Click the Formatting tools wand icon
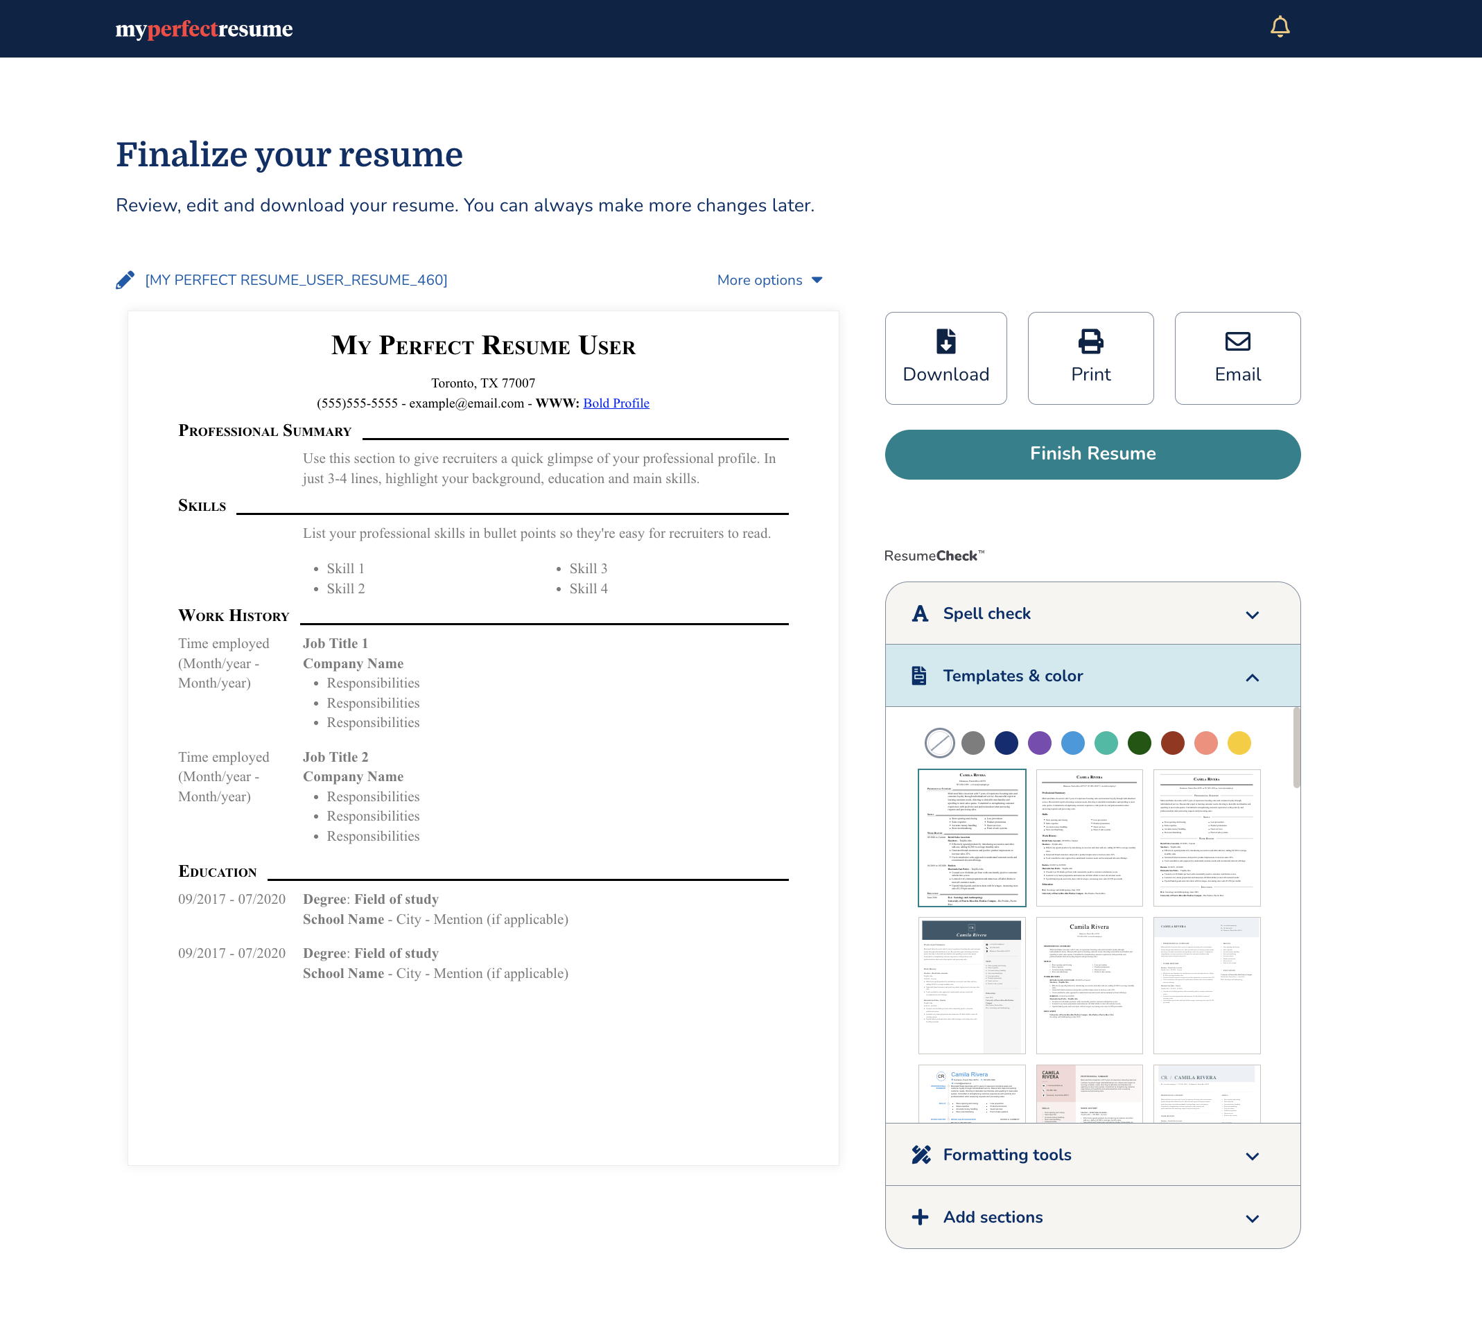Image resolution: width=1482 pixels, height=1337 pixels. 920,1154
